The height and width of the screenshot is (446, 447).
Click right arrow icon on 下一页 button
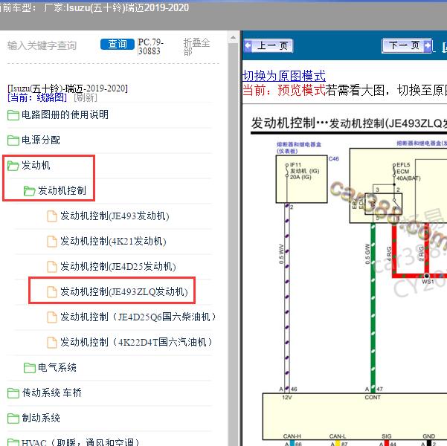pos(428,45)
